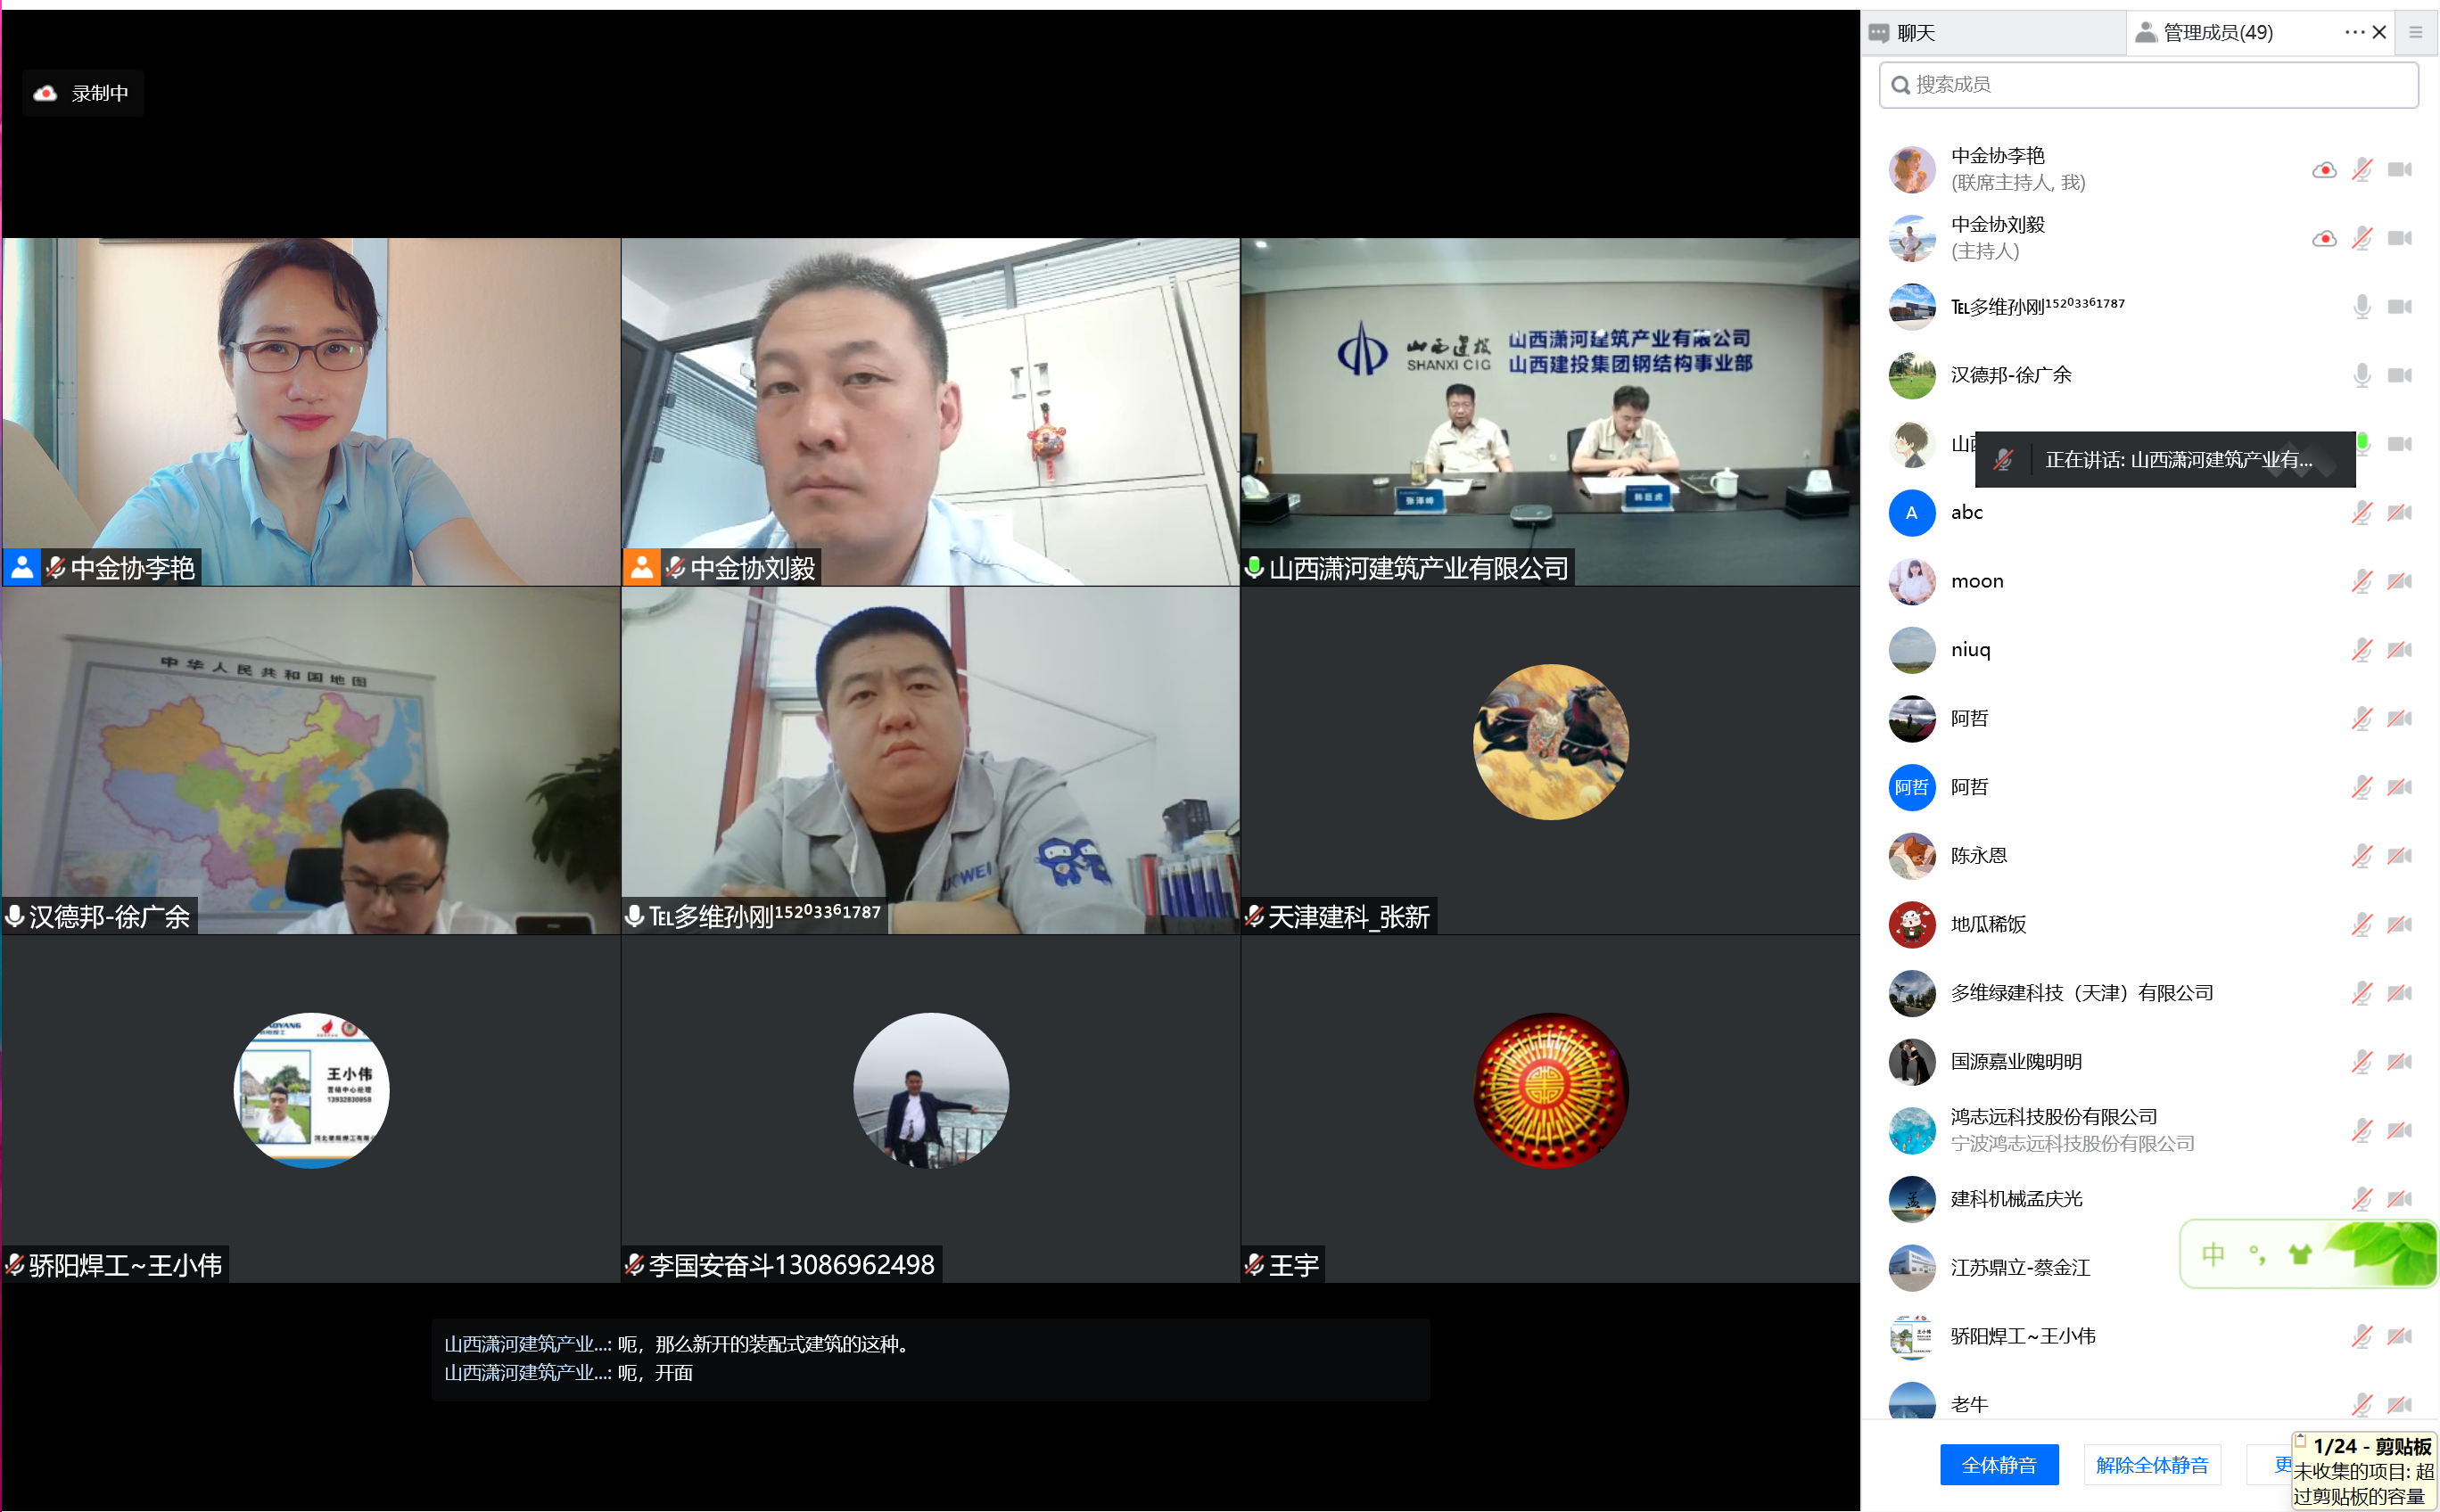
Task: Click the 解除全体静音 button
Action: pos(2152,1465)
